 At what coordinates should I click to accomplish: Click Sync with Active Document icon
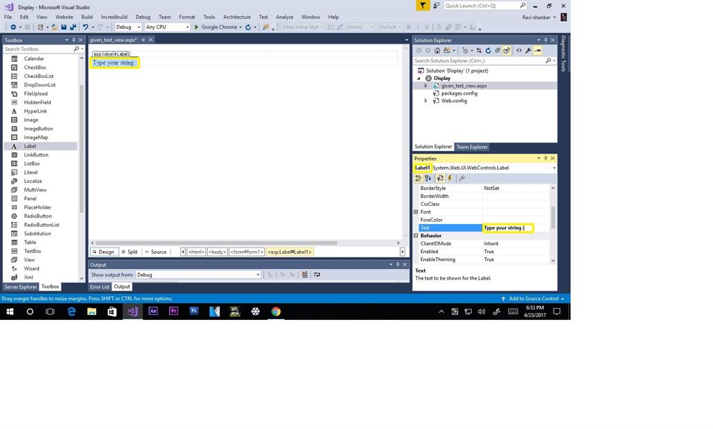coord(479,50)
